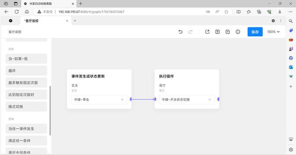The width and height of the screenshot is (296, 155).
Task: Click the Edge sidebar Outlook icon
Action: pos(291,67)
